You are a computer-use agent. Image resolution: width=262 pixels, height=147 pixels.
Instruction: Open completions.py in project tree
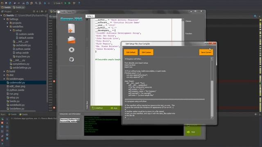(x=20, y=64)
